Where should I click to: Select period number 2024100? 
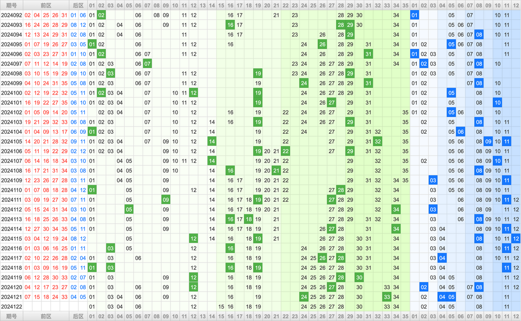click(x=12, y=93)
